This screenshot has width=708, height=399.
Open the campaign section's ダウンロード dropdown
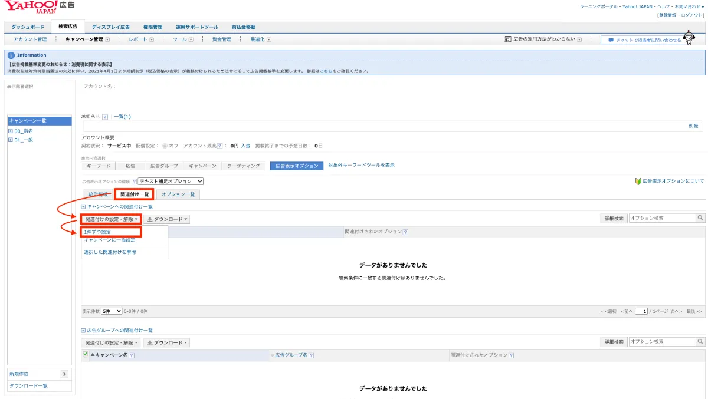tap(168, 219)
